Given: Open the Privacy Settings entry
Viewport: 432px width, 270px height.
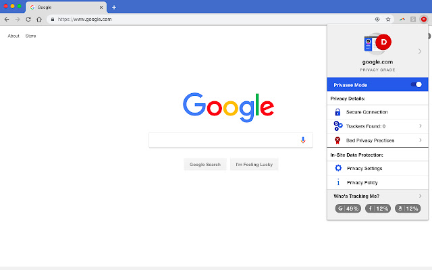Looking at the screenshot, I should point(378,168).
